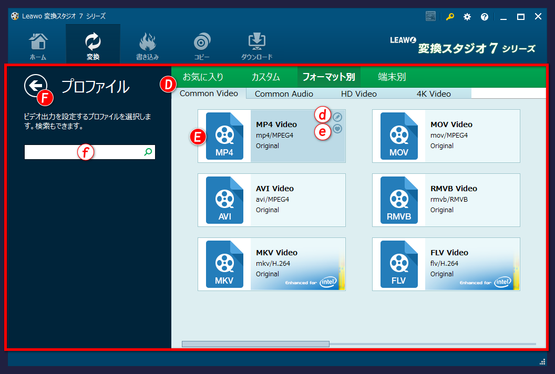Switch to the 端末別 tab
This screenshot has height=374, width=555.
click(x=392, y=77)
